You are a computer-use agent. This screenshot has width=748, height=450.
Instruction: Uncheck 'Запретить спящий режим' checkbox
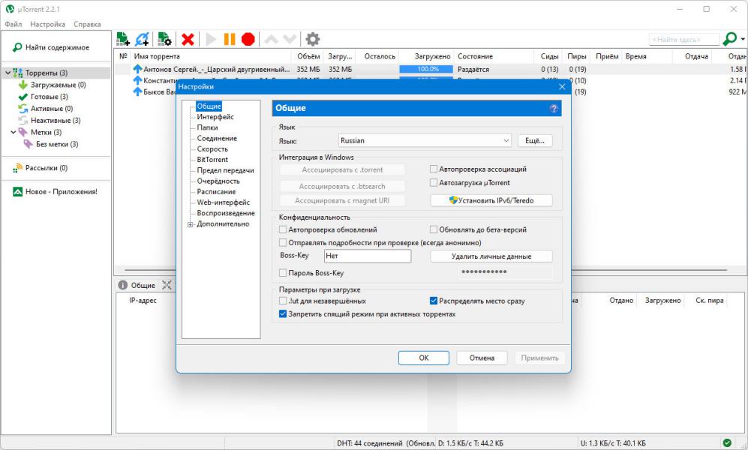(283, 314)
